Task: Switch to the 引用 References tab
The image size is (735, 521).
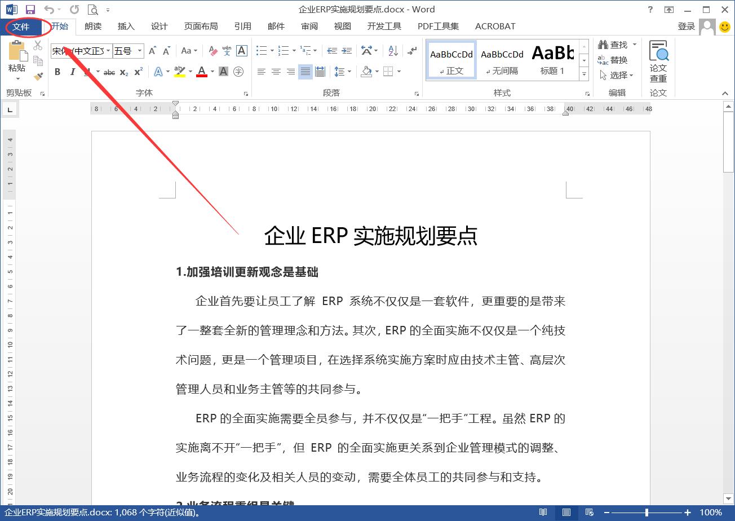Action: 243,27
